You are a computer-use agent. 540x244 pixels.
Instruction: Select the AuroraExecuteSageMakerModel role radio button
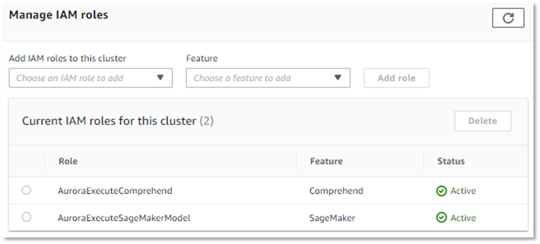(x=27, y=217)
